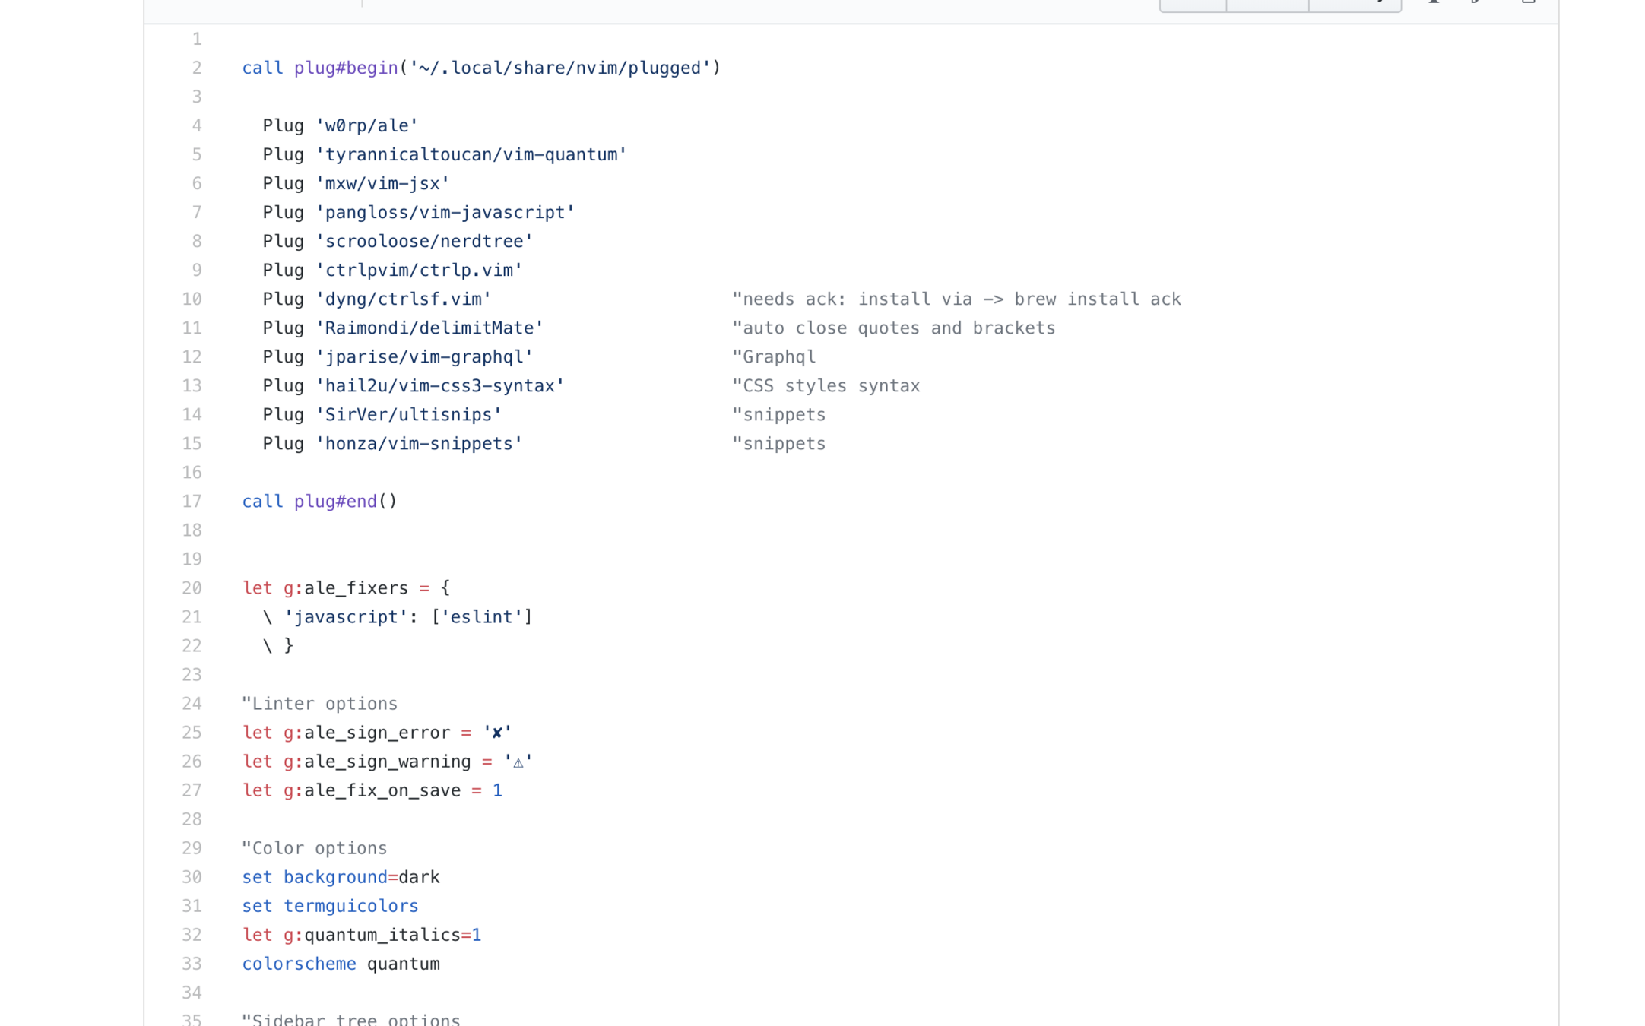This screenshot has height=1026, width=1645.
Task: Click line number 20
Action: point(192,588)
